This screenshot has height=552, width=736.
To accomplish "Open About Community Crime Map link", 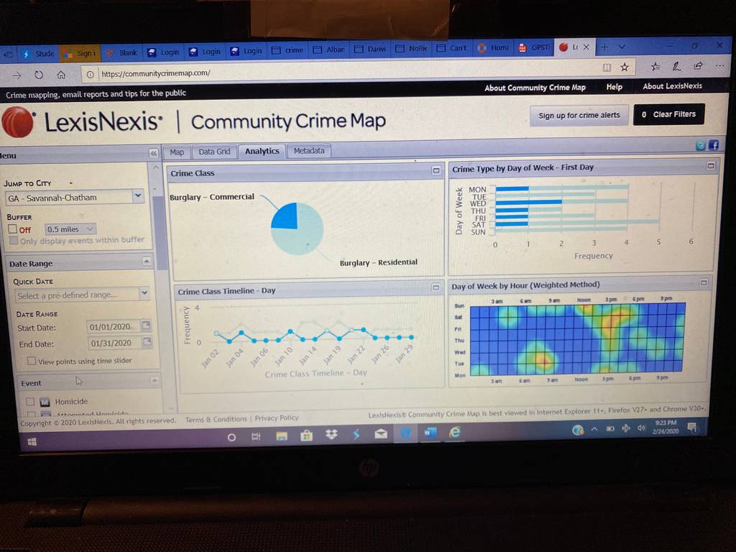I will point(535,88).
